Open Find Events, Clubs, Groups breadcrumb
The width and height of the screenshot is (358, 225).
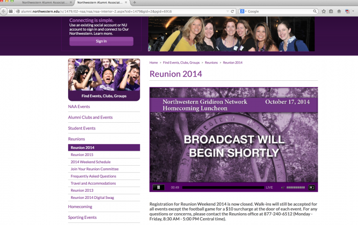click(181, 62)
